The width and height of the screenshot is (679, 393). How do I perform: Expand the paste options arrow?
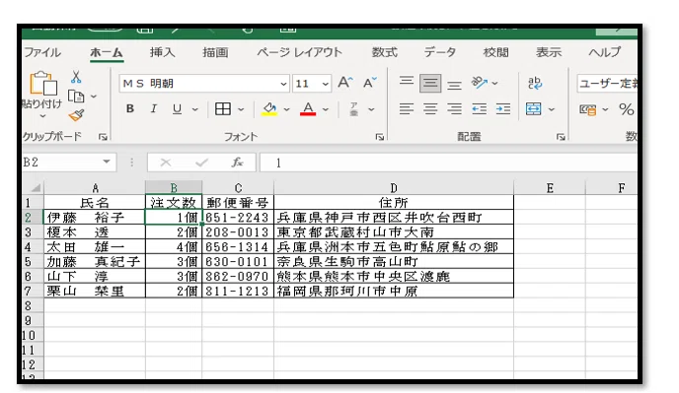point(42,116)
